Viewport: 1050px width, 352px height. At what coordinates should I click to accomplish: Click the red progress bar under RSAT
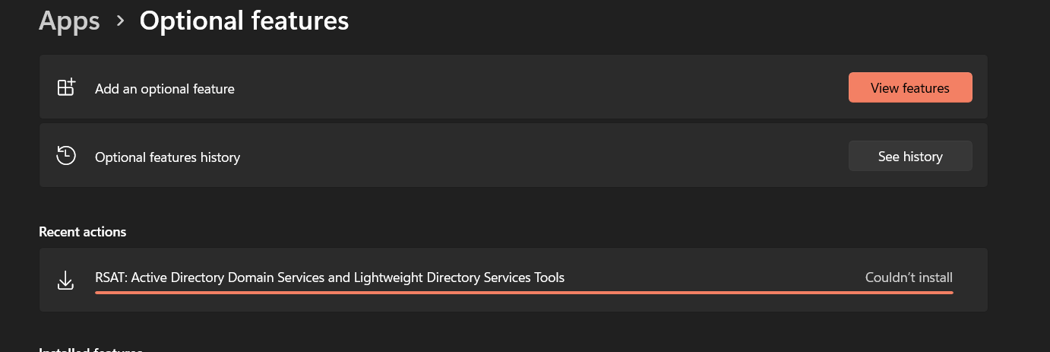click(523, 292)
